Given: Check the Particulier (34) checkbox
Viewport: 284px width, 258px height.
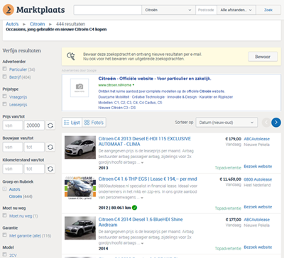Looking at the screenshot, I should click(x=4, y=69).
